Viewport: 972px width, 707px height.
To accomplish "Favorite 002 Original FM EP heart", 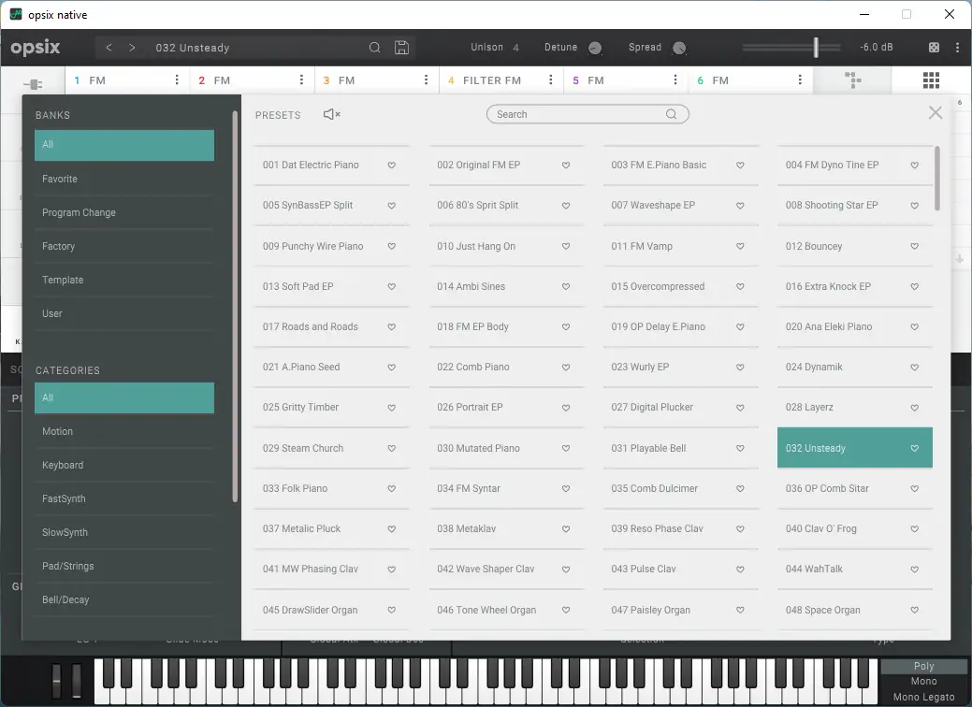I will point(566,166).
